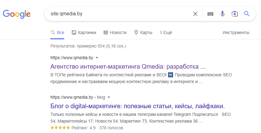Click the first result URL https://www.qmedia.by
Screen dimensions: 261x133
point(72,58)
